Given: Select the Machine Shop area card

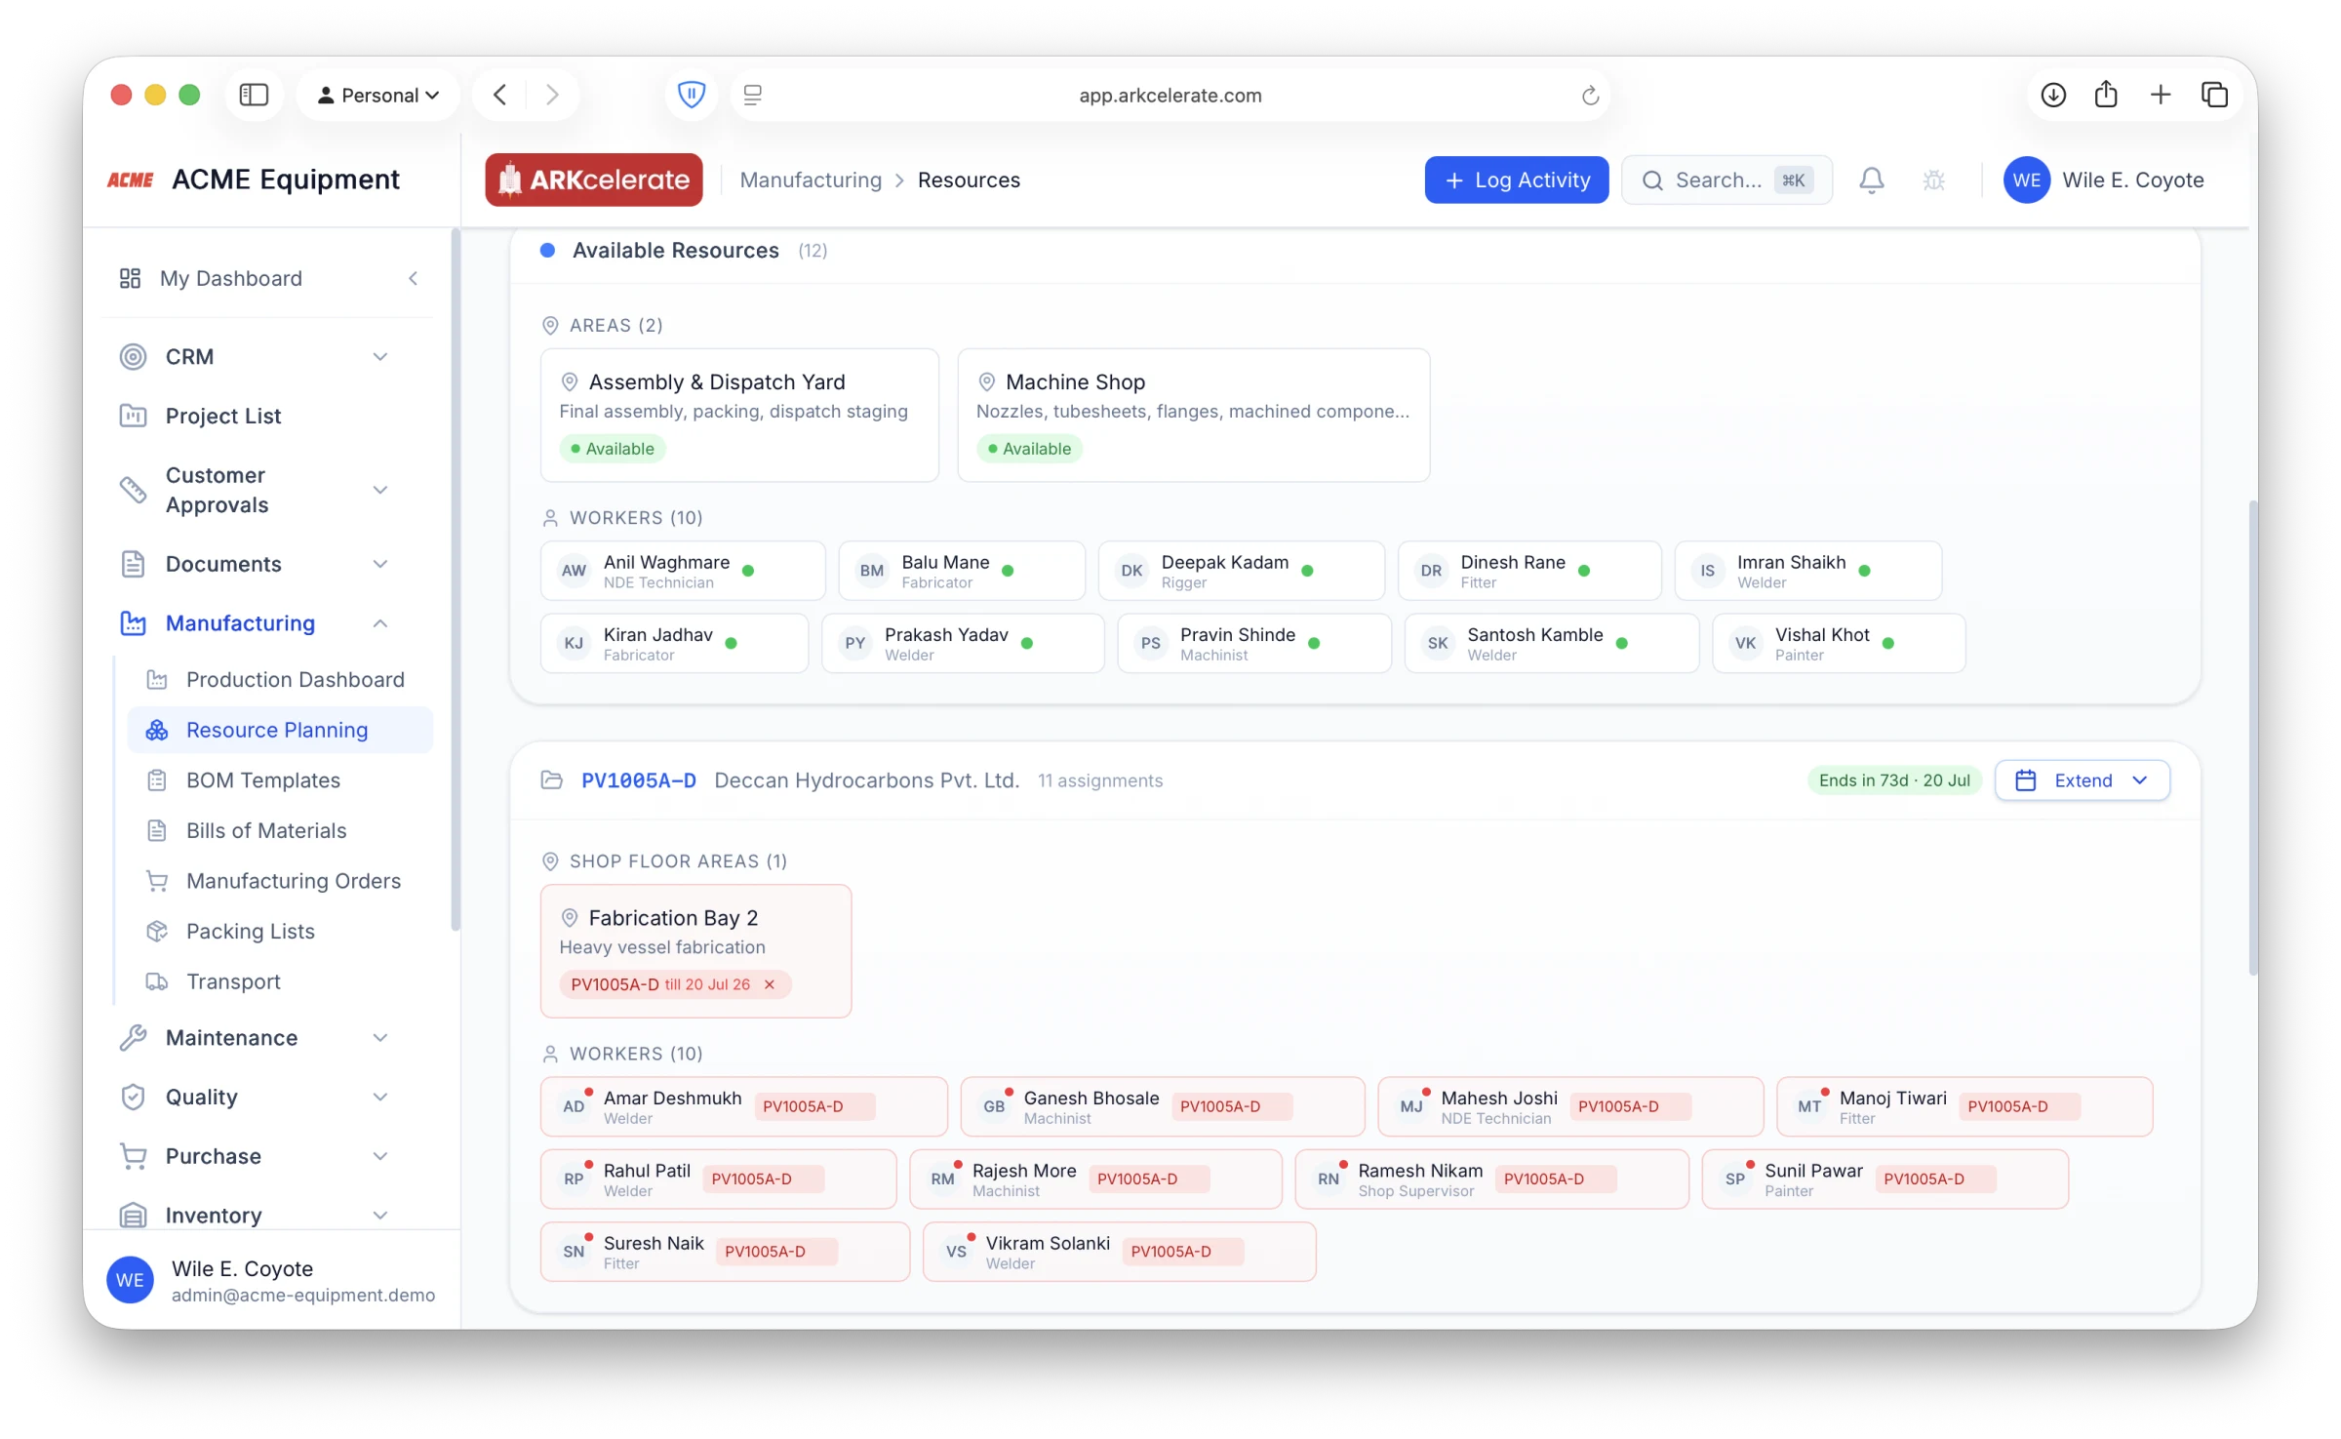Looking at the screenshot, I should pos(1194,415).
